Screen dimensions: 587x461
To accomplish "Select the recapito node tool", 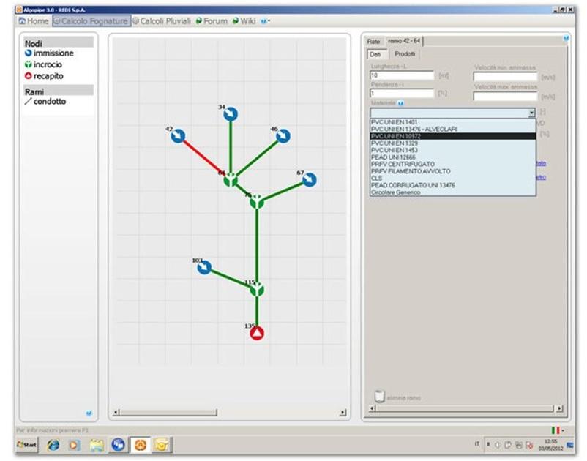I will [x=44, y=76].
